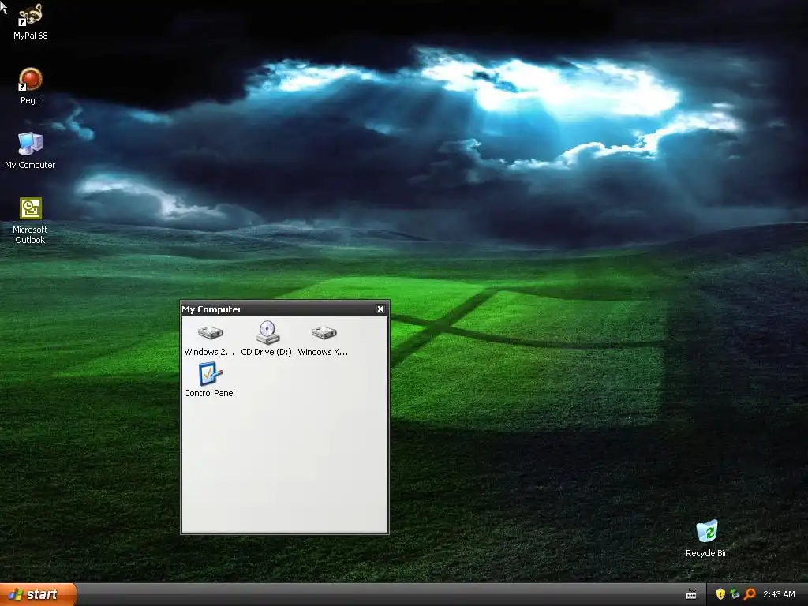808x606 pixels.
Task: Select the CD Drive (D:) icon
Action: point(267,339)
